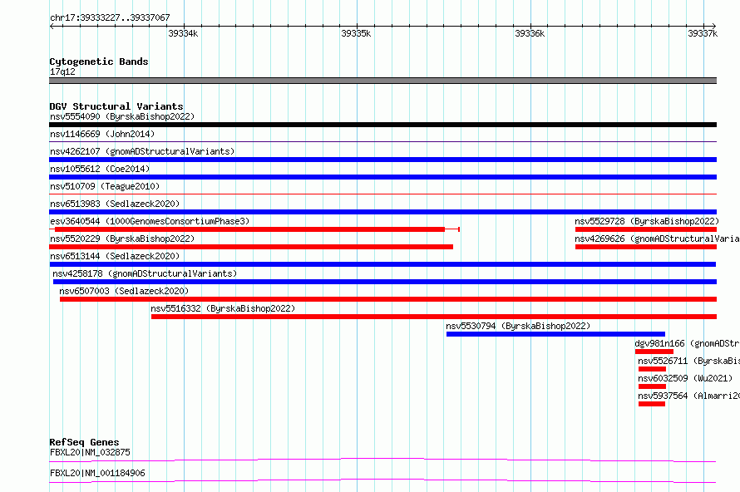Screen dimensions: 740x492
Task: Select the red nsv5937564 variant bar
Action: (x=652, y=404)
